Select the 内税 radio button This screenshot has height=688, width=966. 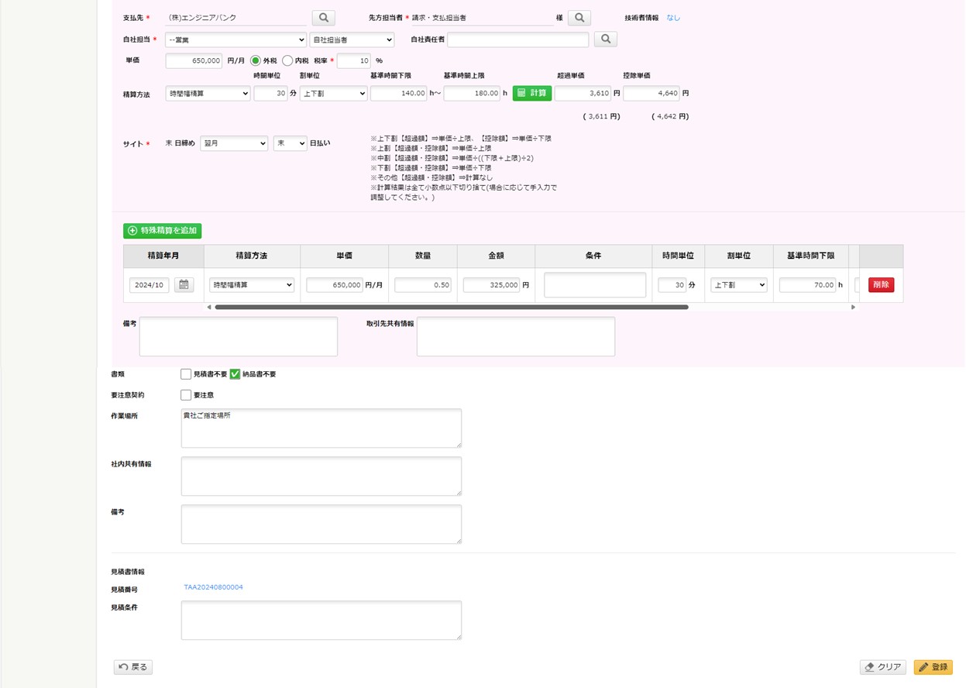[287, 60]
